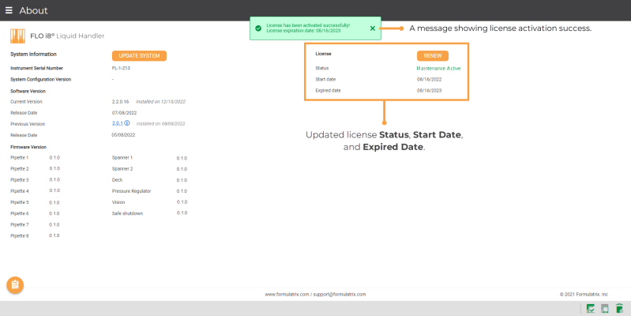
Task: Select the instrument serial number FL-1-213
Action: [120, 68]
